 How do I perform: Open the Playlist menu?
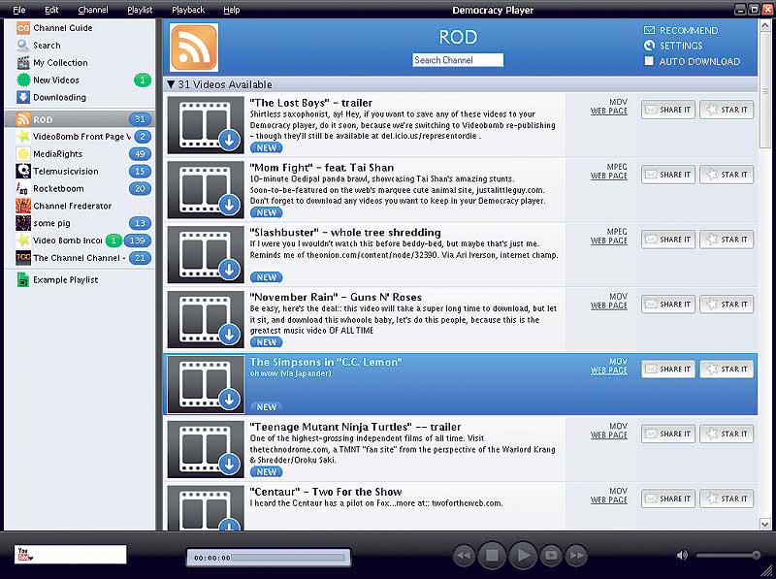coord(140,10)
